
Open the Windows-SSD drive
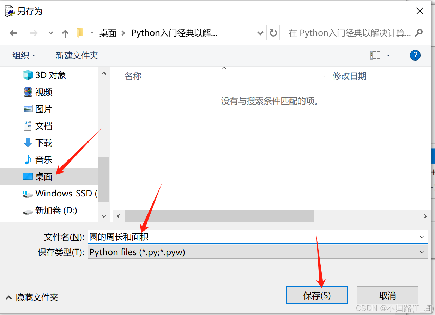[x=60, y=193]
